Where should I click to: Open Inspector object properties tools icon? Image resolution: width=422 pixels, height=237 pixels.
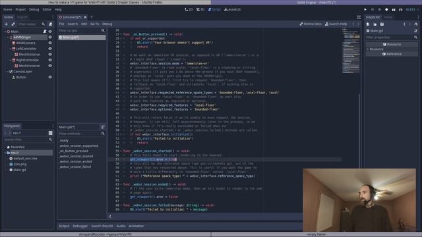416,31
